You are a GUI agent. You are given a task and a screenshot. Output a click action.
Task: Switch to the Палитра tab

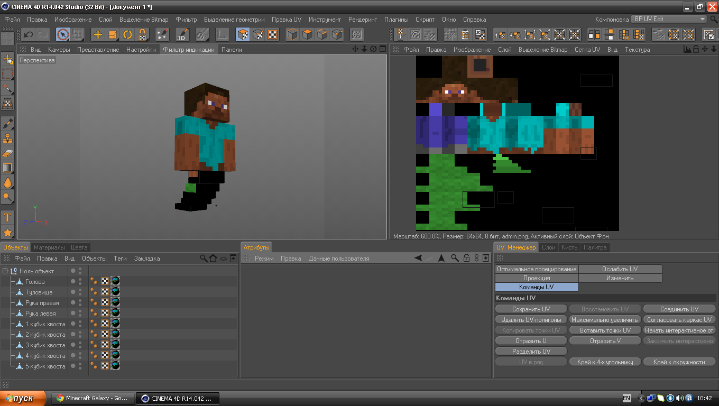(595, 247)
